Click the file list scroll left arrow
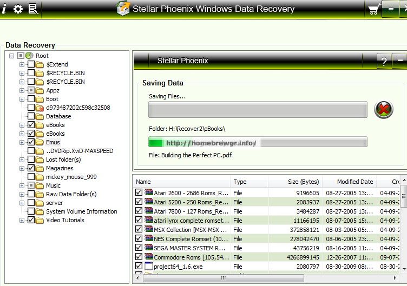The image size is (407, 286). pos(137,278)
